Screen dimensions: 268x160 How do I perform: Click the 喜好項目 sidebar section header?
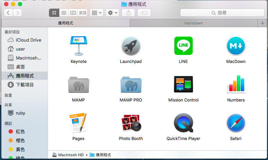pos(12,32)
